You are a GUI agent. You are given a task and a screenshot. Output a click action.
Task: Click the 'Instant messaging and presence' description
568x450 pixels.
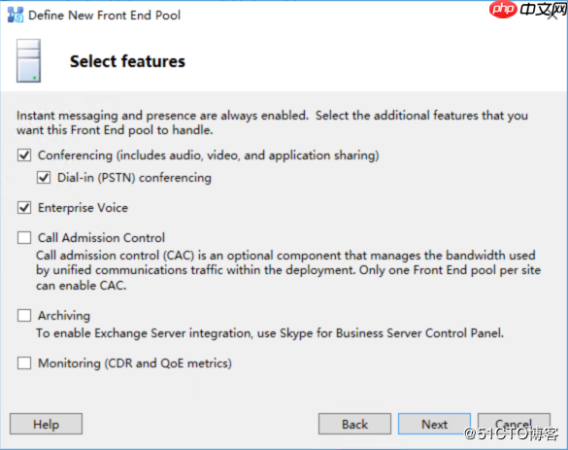pos(272,122)
